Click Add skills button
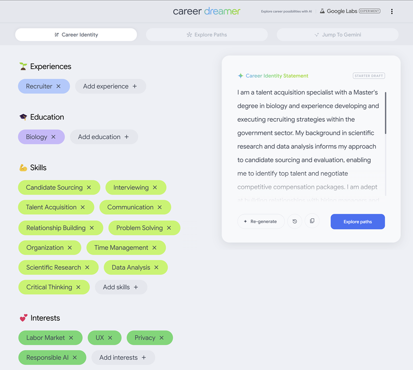 tap(121, 287)
